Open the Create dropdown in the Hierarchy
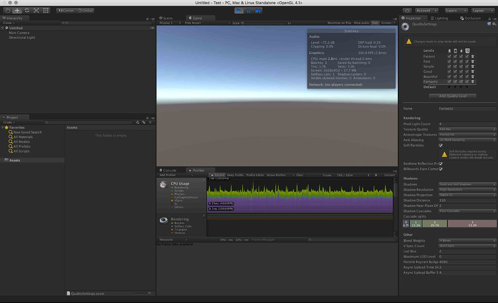498x303 pixels. pos(7,23)
